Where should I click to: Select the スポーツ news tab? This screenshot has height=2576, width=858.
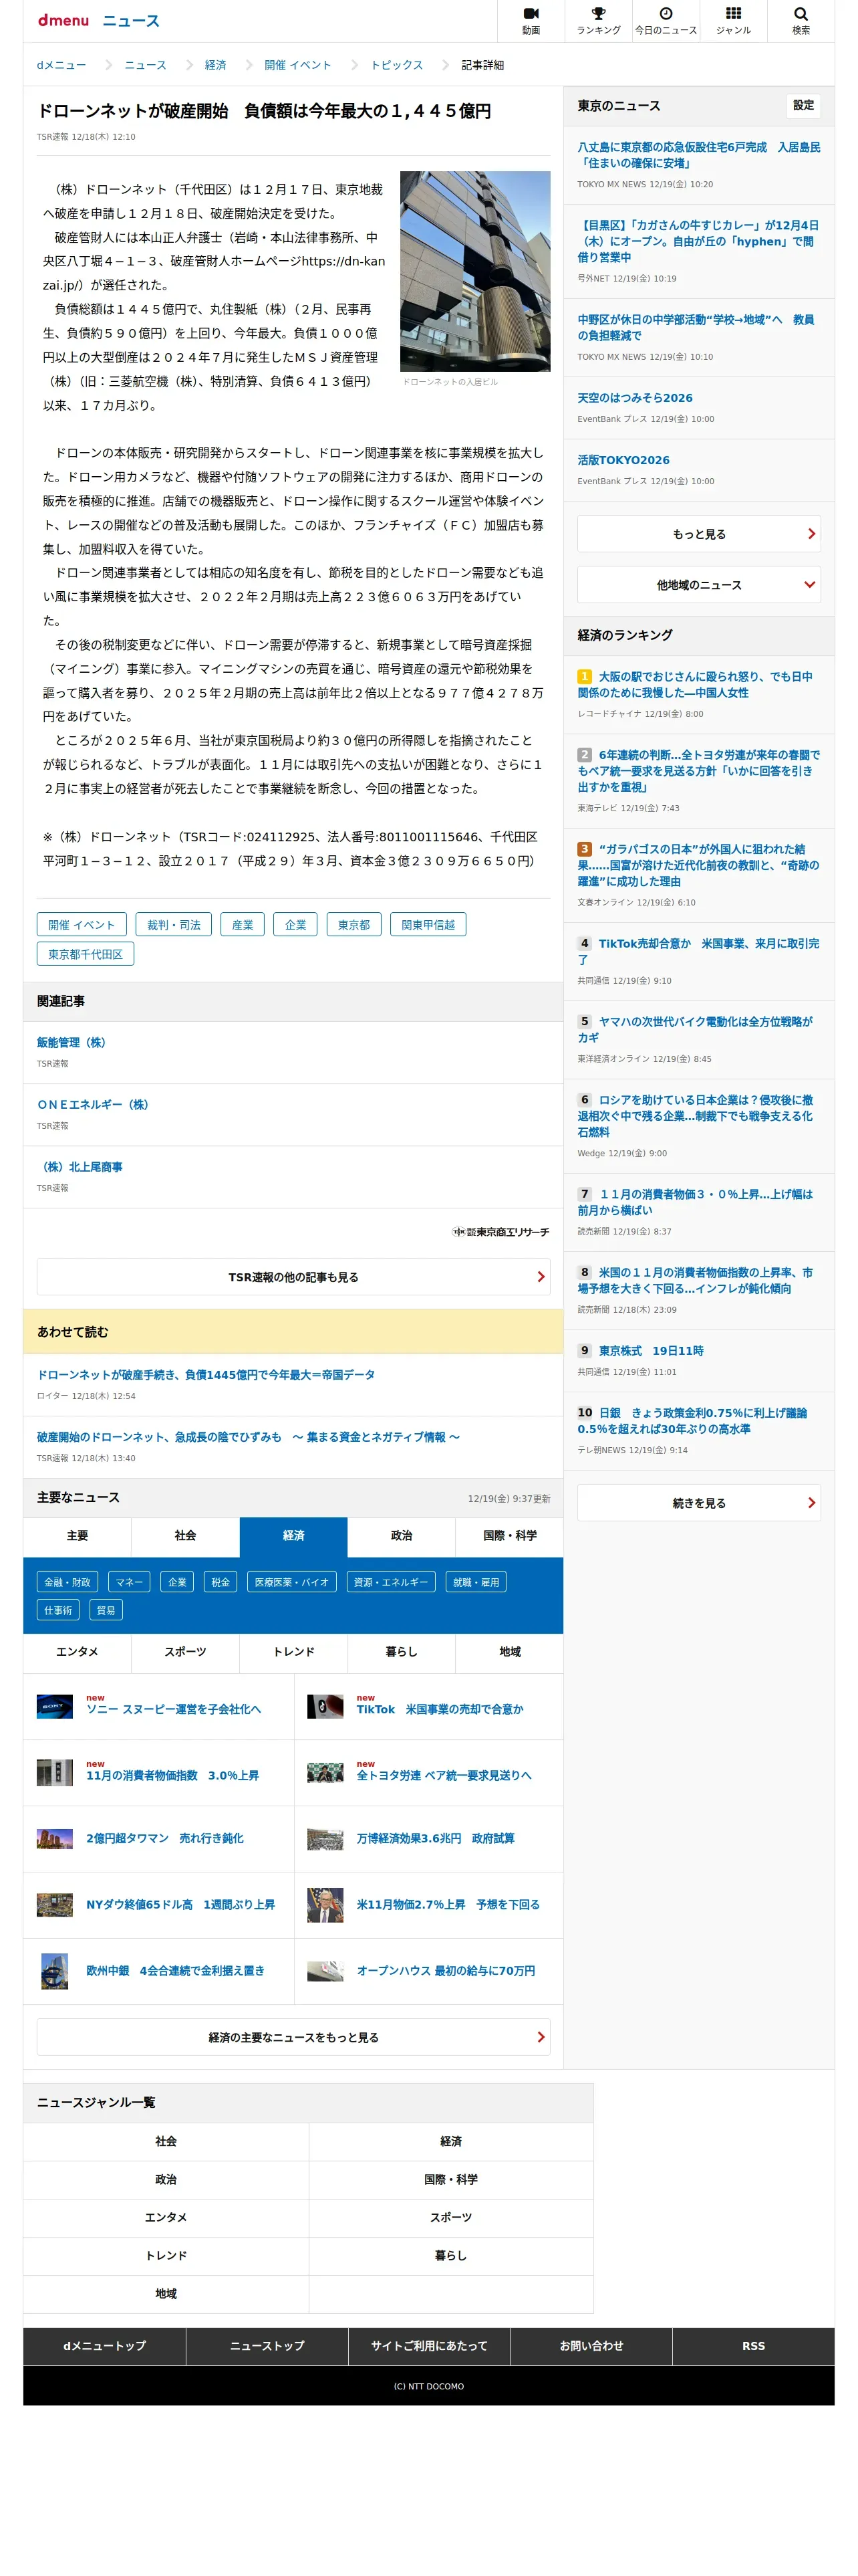[185, 1652]
